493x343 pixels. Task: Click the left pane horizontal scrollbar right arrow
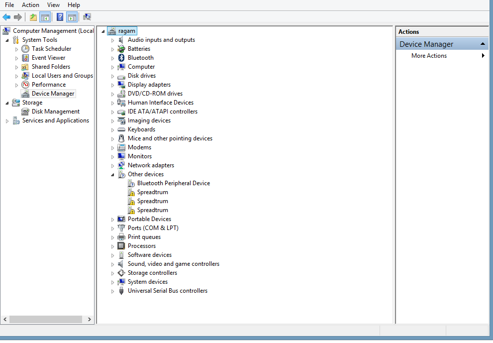click(x=90, y=319)
